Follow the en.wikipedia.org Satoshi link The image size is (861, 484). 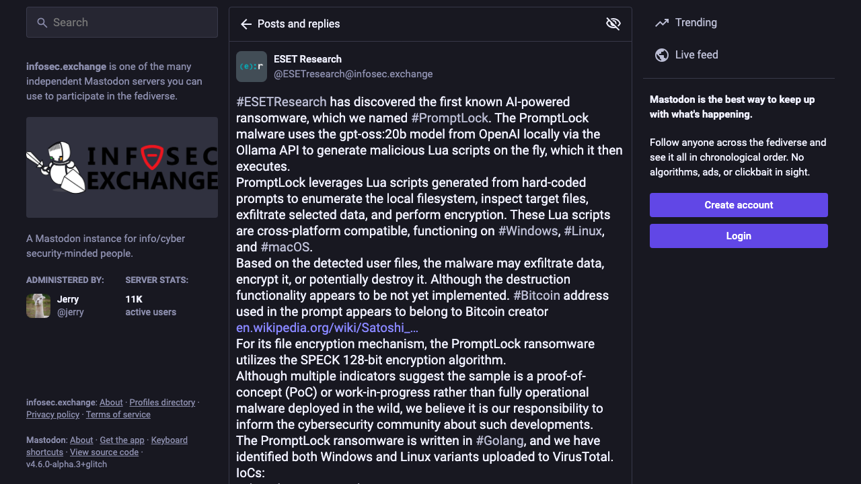tap(327, 328)
